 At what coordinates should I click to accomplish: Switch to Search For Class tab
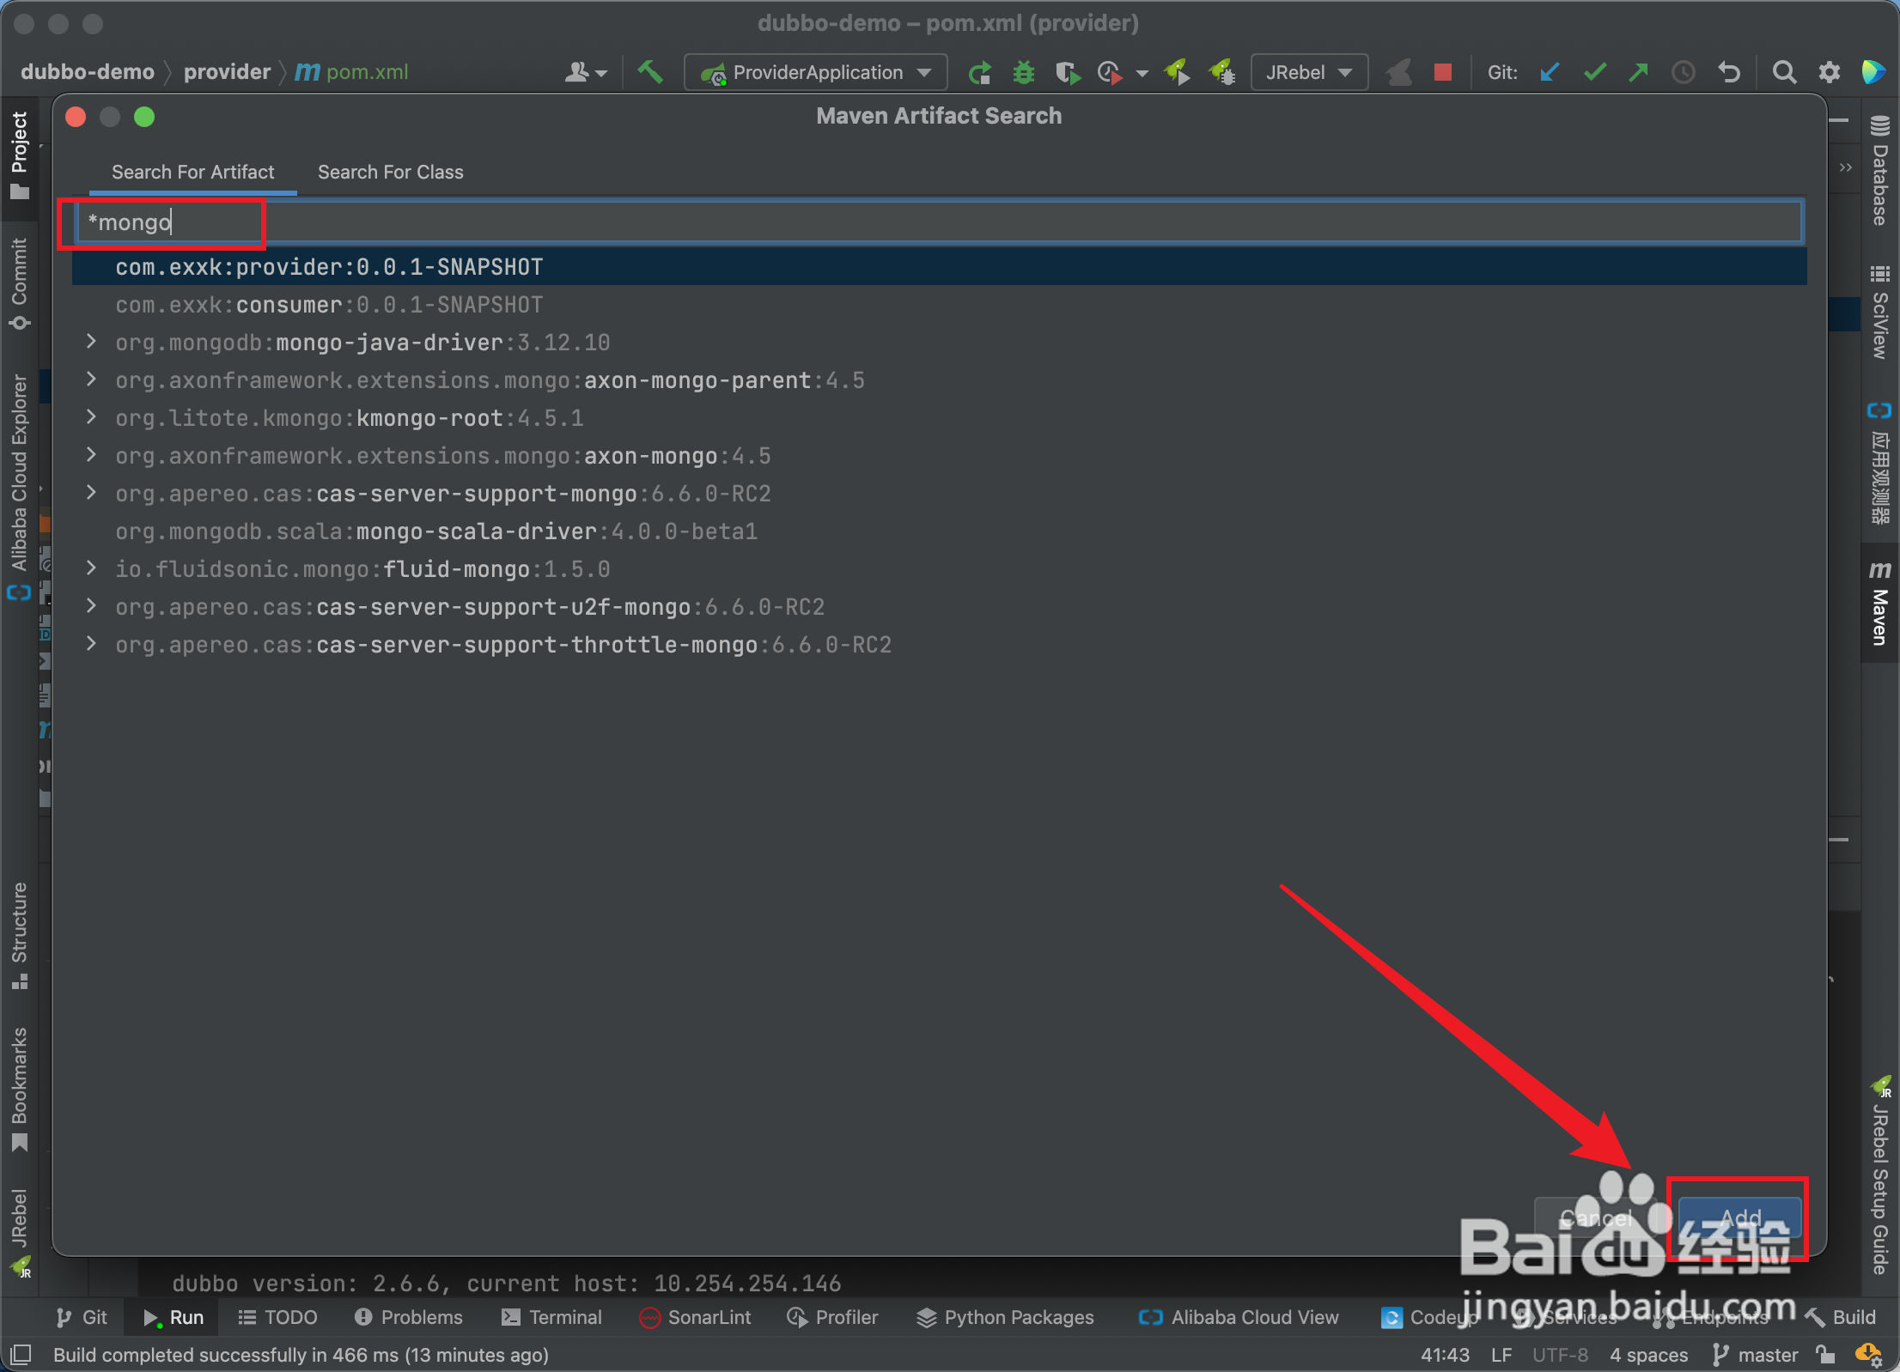tap(390, 172)
